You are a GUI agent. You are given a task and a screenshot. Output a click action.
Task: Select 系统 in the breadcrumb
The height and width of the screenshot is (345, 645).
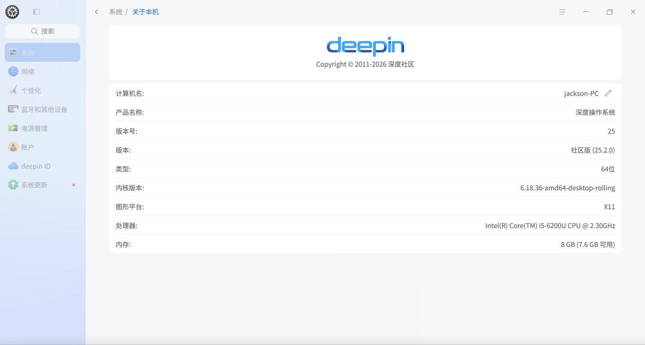coord(116,12)
